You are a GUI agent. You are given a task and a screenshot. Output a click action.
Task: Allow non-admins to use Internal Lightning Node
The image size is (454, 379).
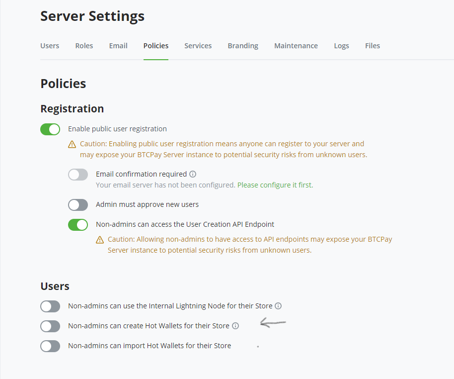point(50,306)
